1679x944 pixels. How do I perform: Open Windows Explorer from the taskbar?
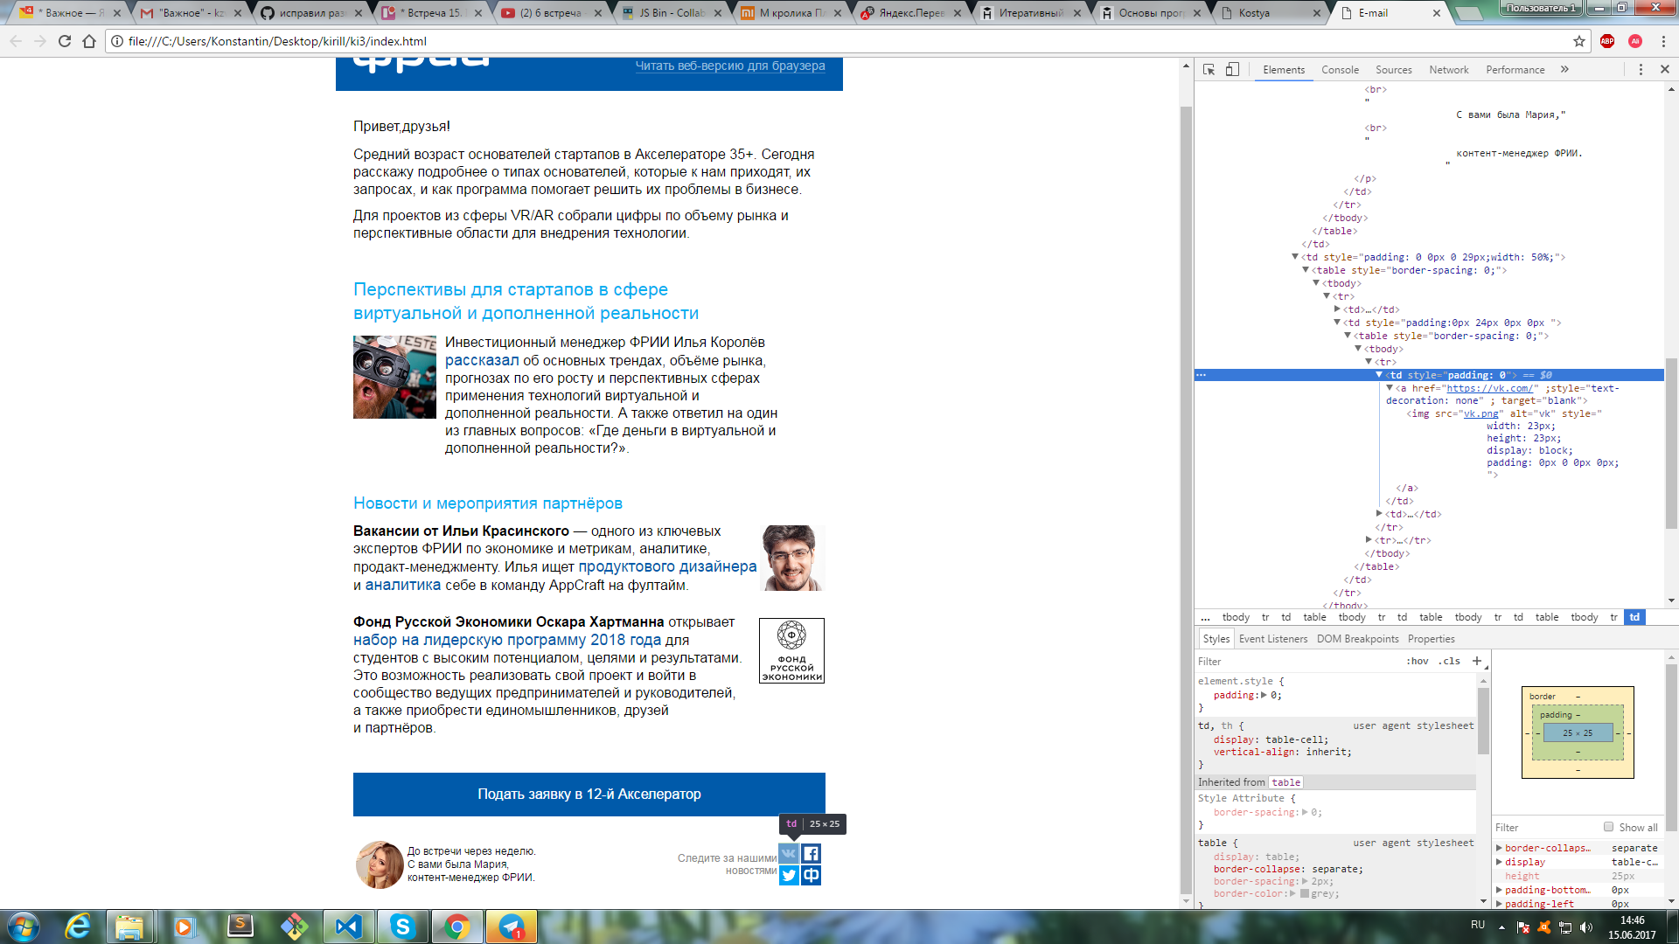pyautogui.click(x=129, y=927)
